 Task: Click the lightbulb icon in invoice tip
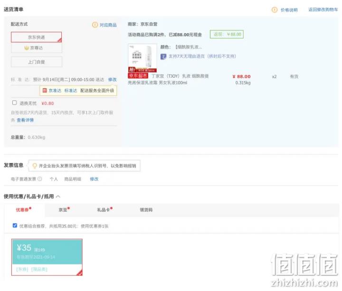point(35,166)
